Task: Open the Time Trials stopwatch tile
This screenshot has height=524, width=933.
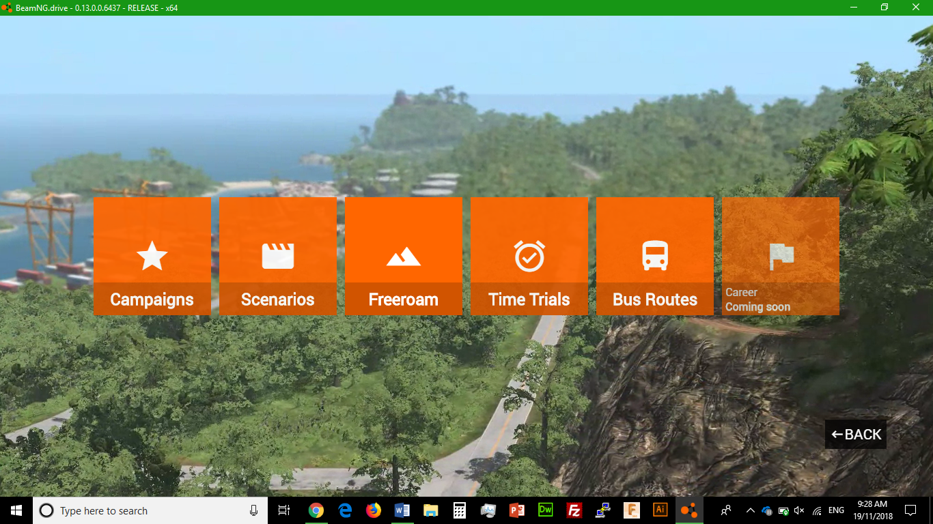Action: pyautogui.click(x=529, y=256)
